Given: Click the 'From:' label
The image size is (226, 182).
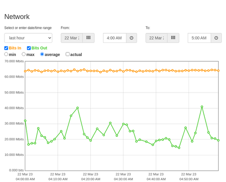Looking at the screenshot, I should point(65,28).
